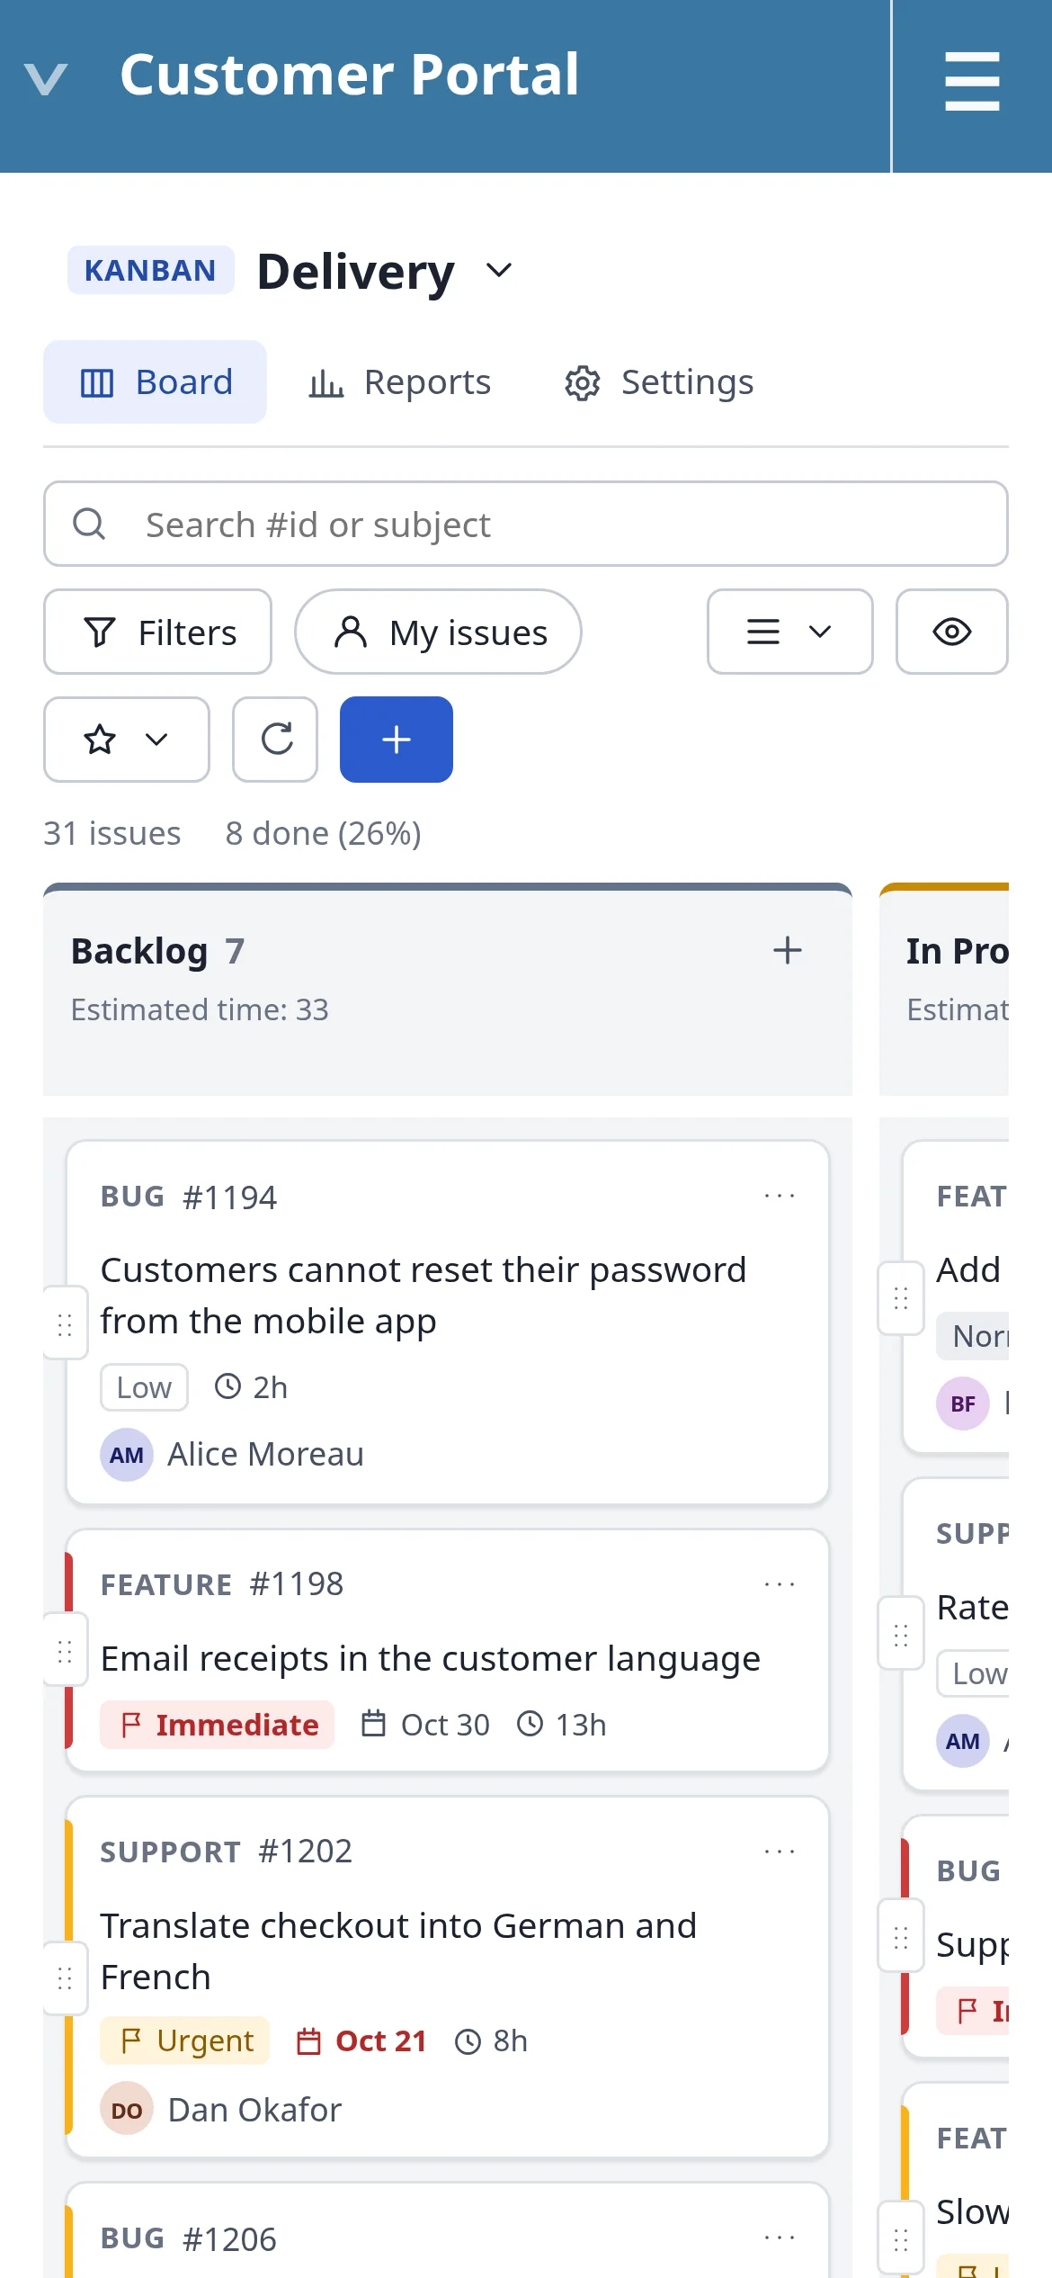Open the Settings tab

point(659,381)
